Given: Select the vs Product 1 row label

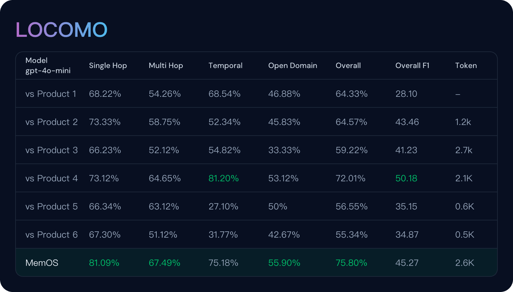Looking at the screenshot, I should 51,94.
